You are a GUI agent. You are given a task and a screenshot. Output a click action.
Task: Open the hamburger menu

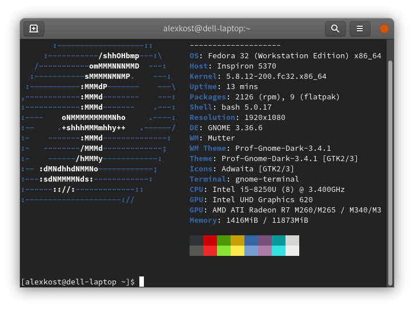[x=360, y=29]
